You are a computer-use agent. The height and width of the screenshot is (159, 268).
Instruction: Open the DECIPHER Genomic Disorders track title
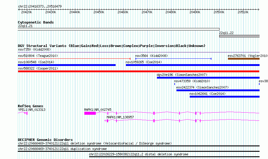coord(45,140)
